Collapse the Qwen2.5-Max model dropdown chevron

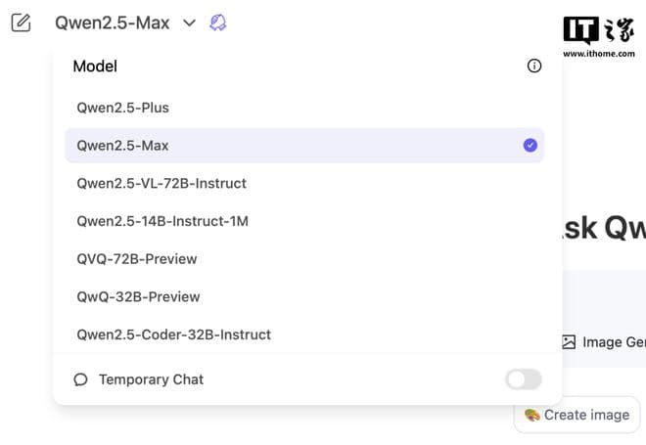pos(190,22)
